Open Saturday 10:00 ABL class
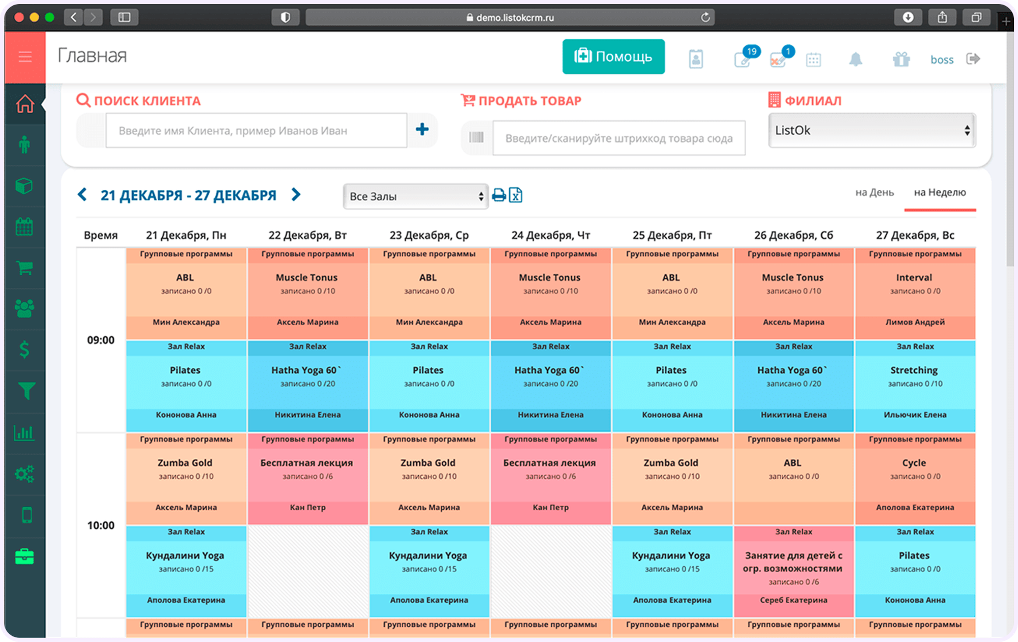This screenshot has width=1018, height=642. (x=794, y=479)
